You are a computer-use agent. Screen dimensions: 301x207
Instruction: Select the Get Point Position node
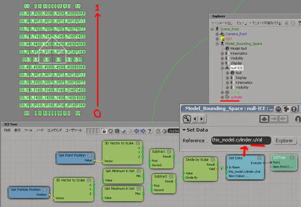75,158
